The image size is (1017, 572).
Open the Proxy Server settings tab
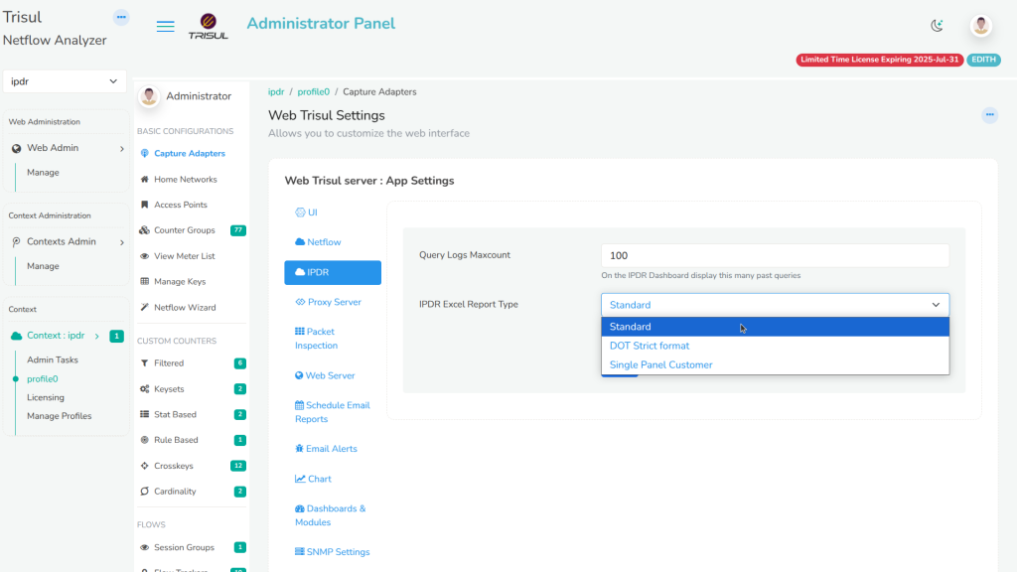pyautogui.click(x=333, y=302)
